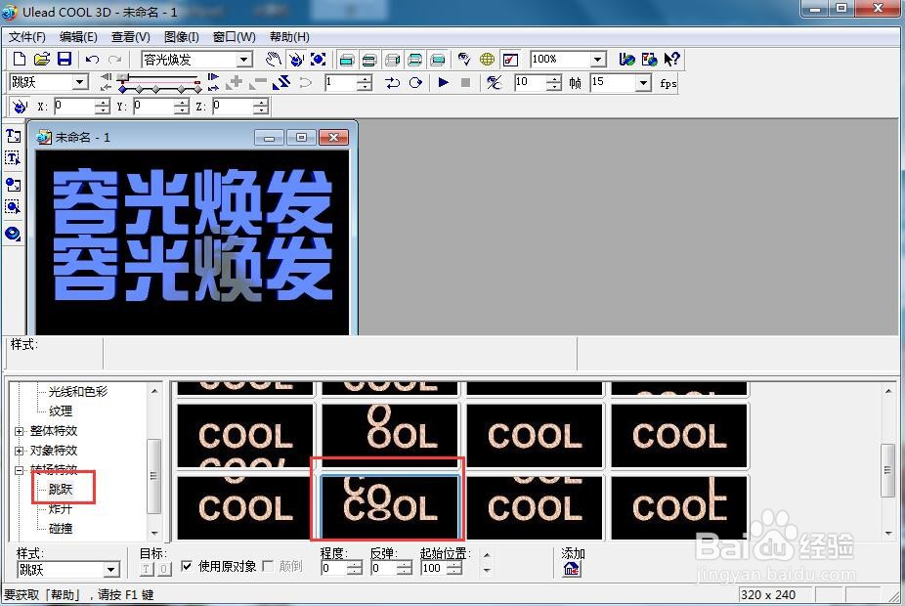The image size is (905, 606).
Task: Select 炸开 in the effects tree
Action: [x=61, y=509]
